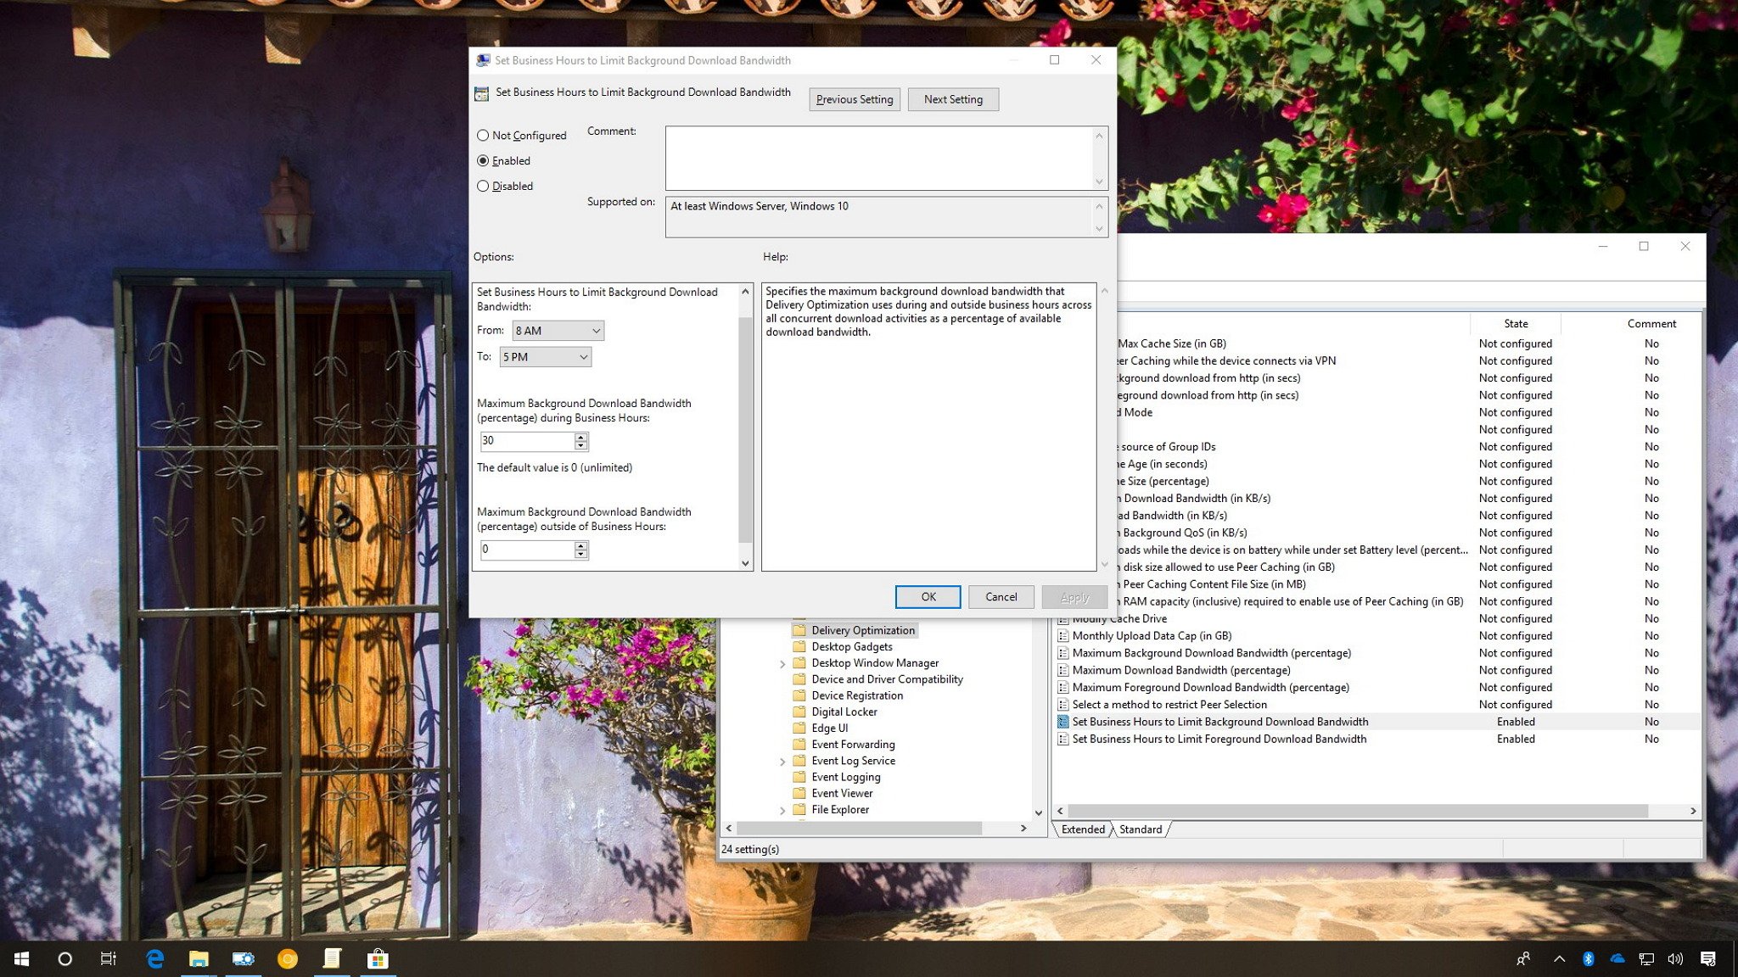Expand the Desktop Window Manager folder

(x=781, y=662)
